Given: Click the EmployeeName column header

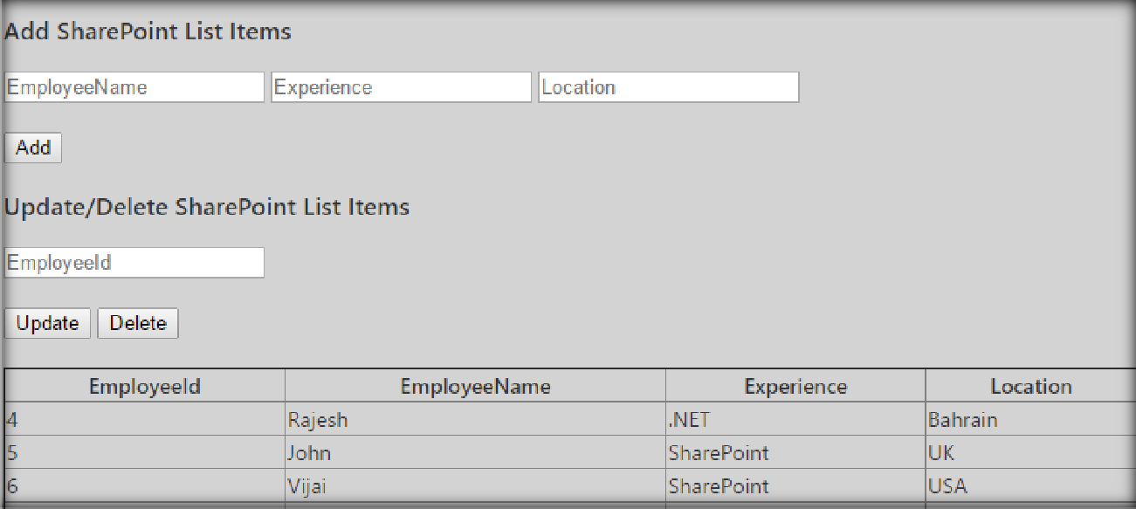Looking at the screenshot, I should [475, 387].
